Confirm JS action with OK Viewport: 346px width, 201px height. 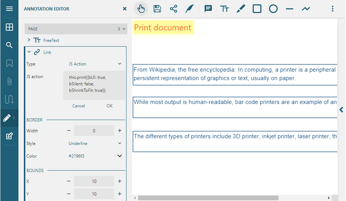110,106
